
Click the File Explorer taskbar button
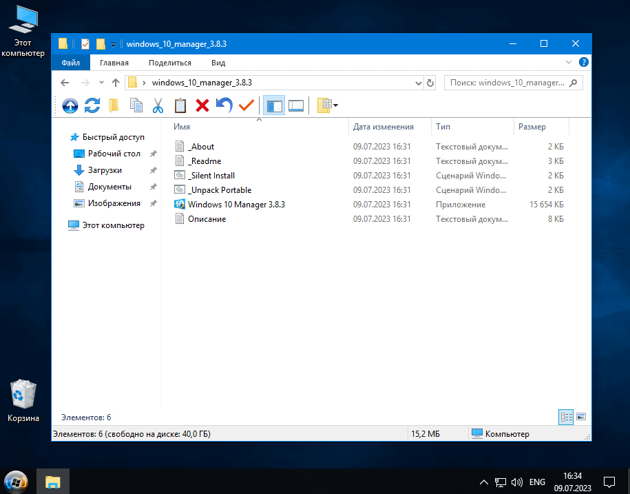[52, 482]
